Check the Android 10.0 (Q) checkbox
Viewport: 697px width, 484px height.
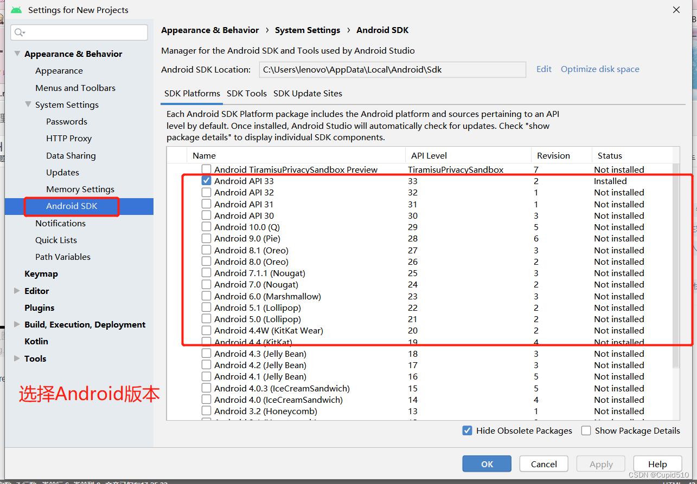[x=206, y=227]
